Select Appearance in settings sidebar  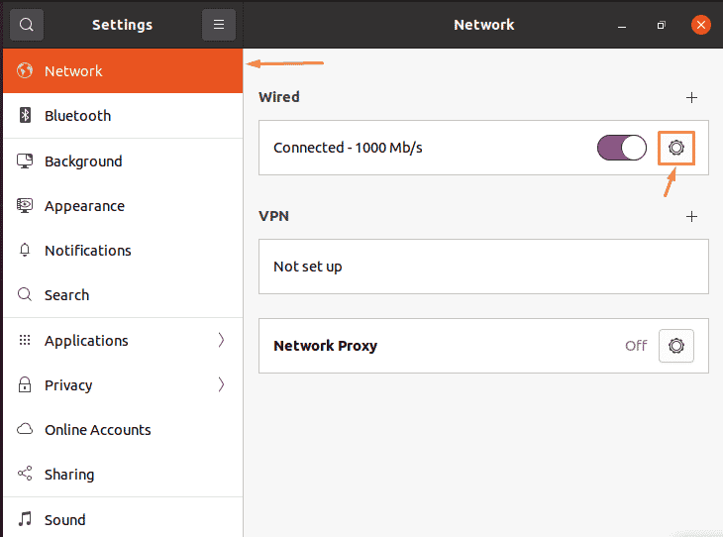(x=123, y=205)
